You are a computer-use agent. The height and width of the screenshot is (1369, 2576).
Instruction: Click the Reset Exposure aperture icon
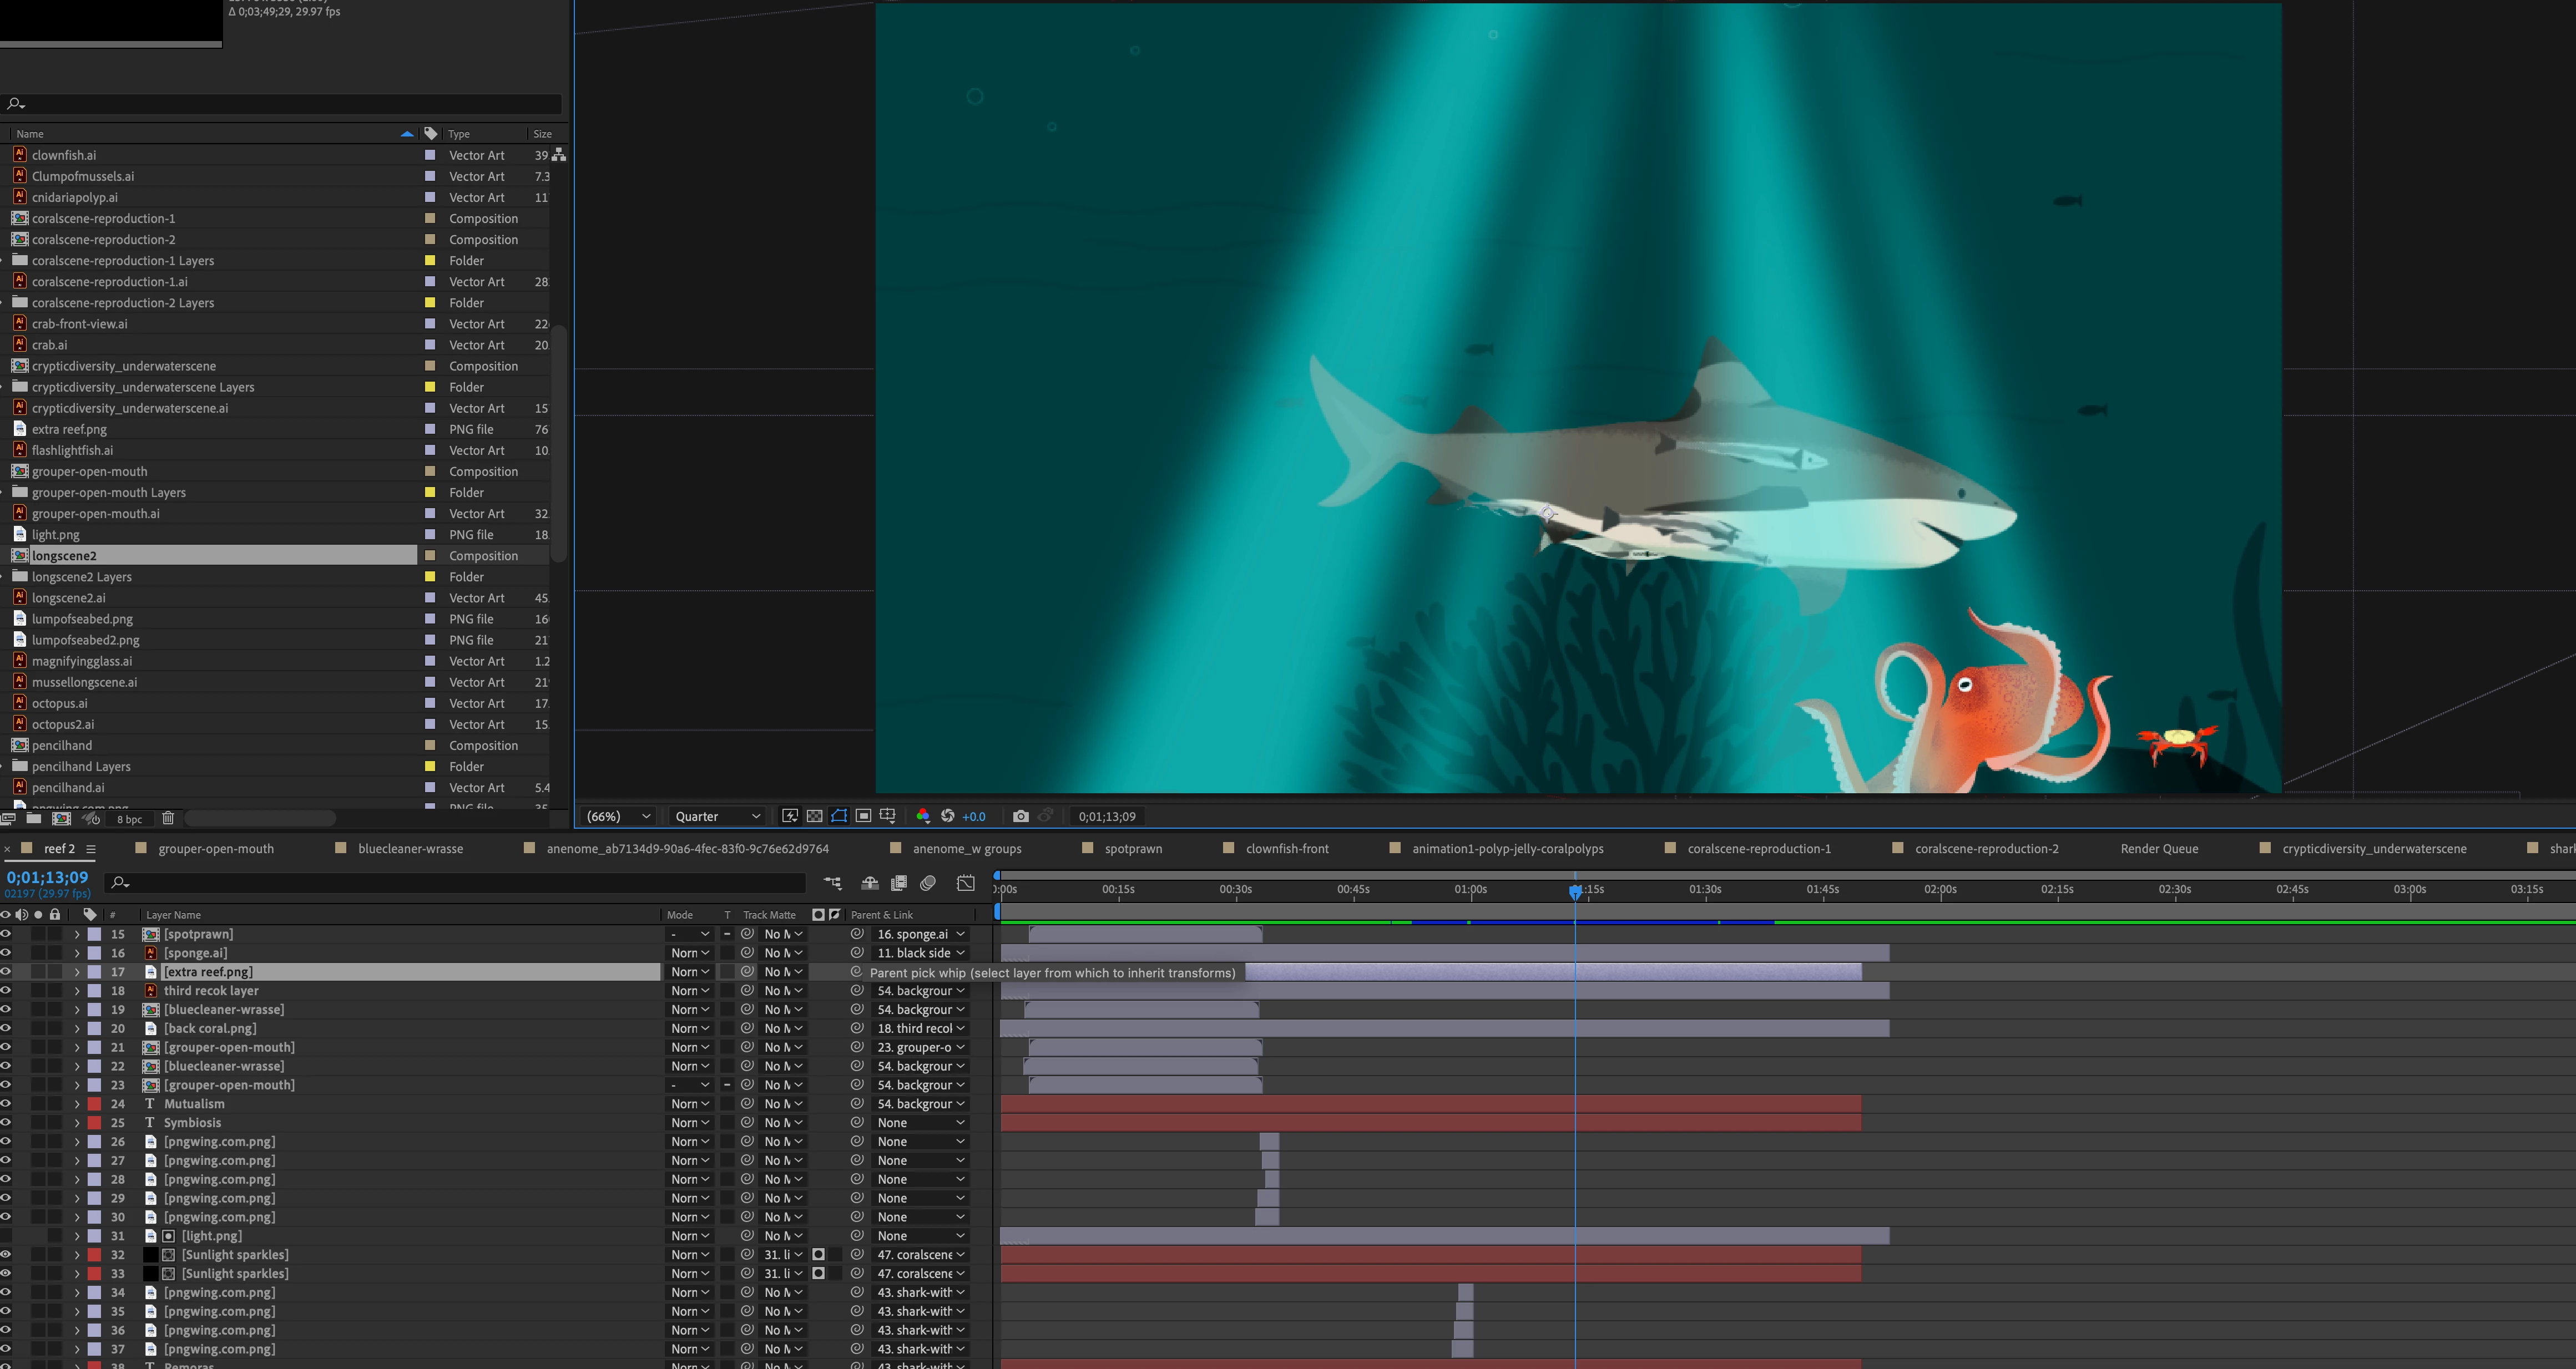click(x=947, y=817)
